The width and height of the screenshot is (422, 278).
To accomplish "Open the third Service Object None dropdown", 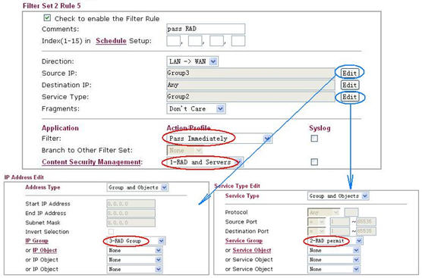I will pos(334,269).
